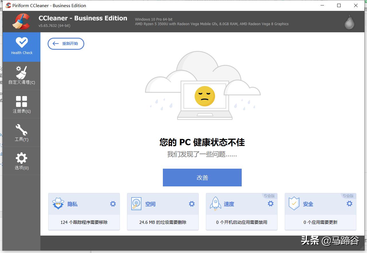The height and width of the screenshot is (253, 367).
Task: Click the 安全 security shield icon
Action: click(294, 204)
